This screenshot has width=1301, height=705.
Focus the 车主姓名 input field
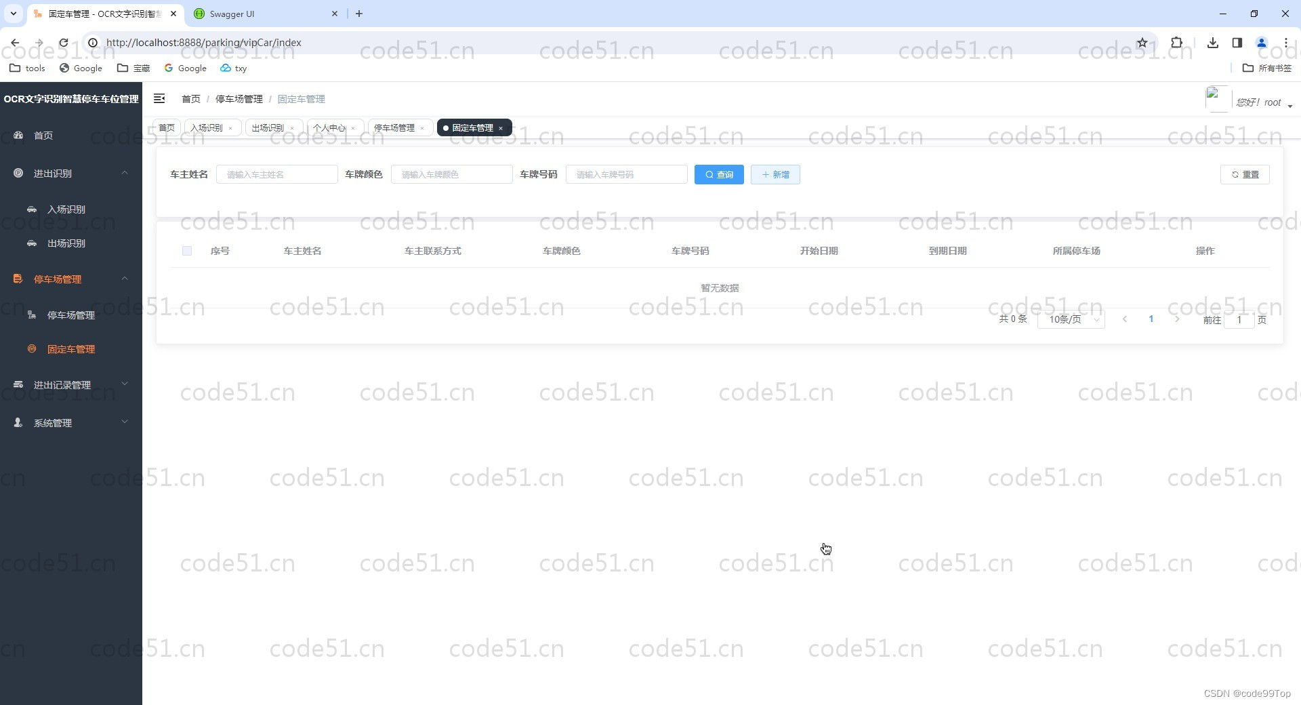pos(276,174)
